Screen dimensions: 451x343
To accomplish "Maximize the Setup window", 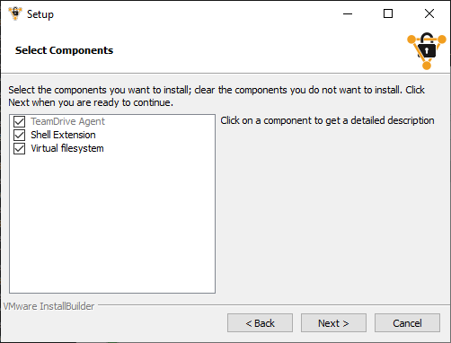I will [x=388, y=13].
